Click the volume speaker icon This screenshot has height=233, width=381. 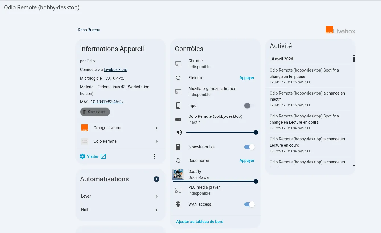tap(179, 132)
